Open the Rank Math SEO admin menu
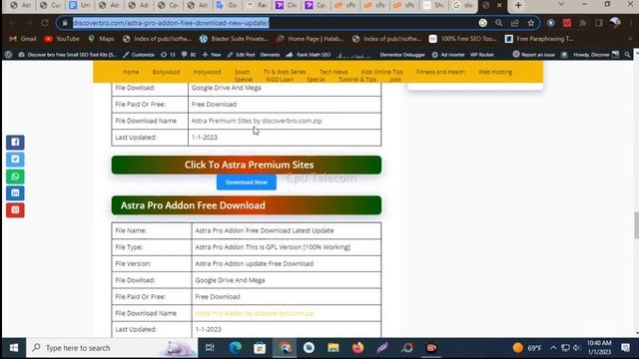This screenshot has width=639, height=359. [309, 55]
